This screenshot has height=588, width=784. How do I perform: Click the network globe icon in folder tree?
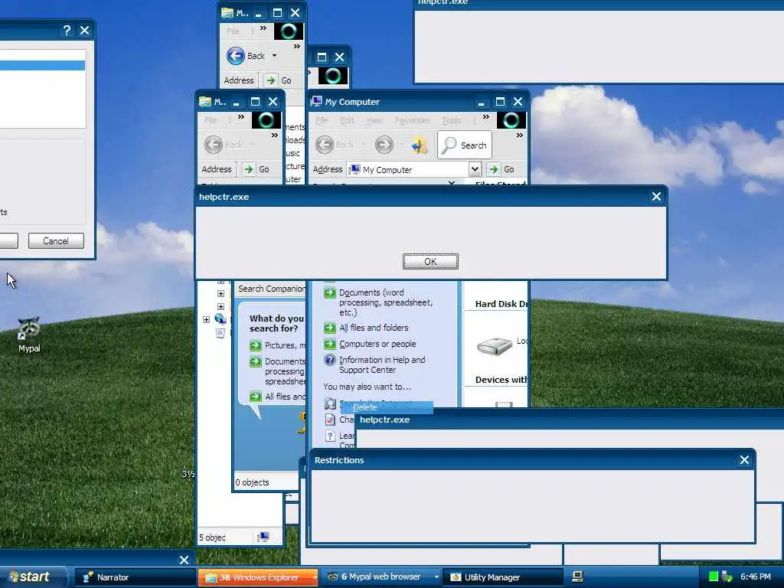220,318
